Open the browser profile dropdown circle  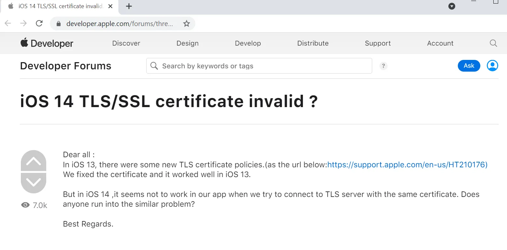452,6
